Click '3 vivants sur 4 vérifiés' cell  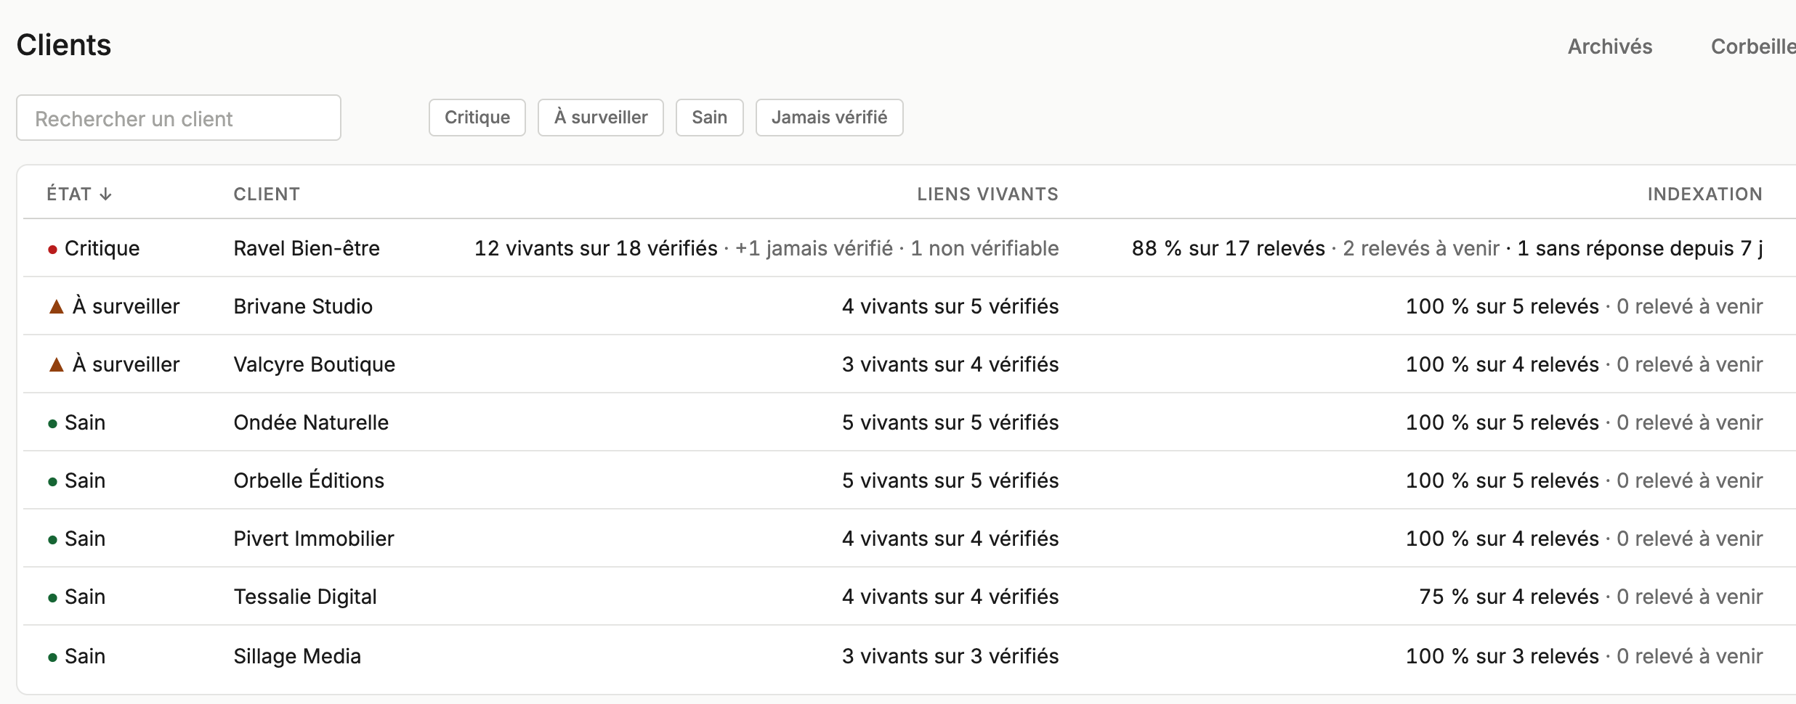950,364
